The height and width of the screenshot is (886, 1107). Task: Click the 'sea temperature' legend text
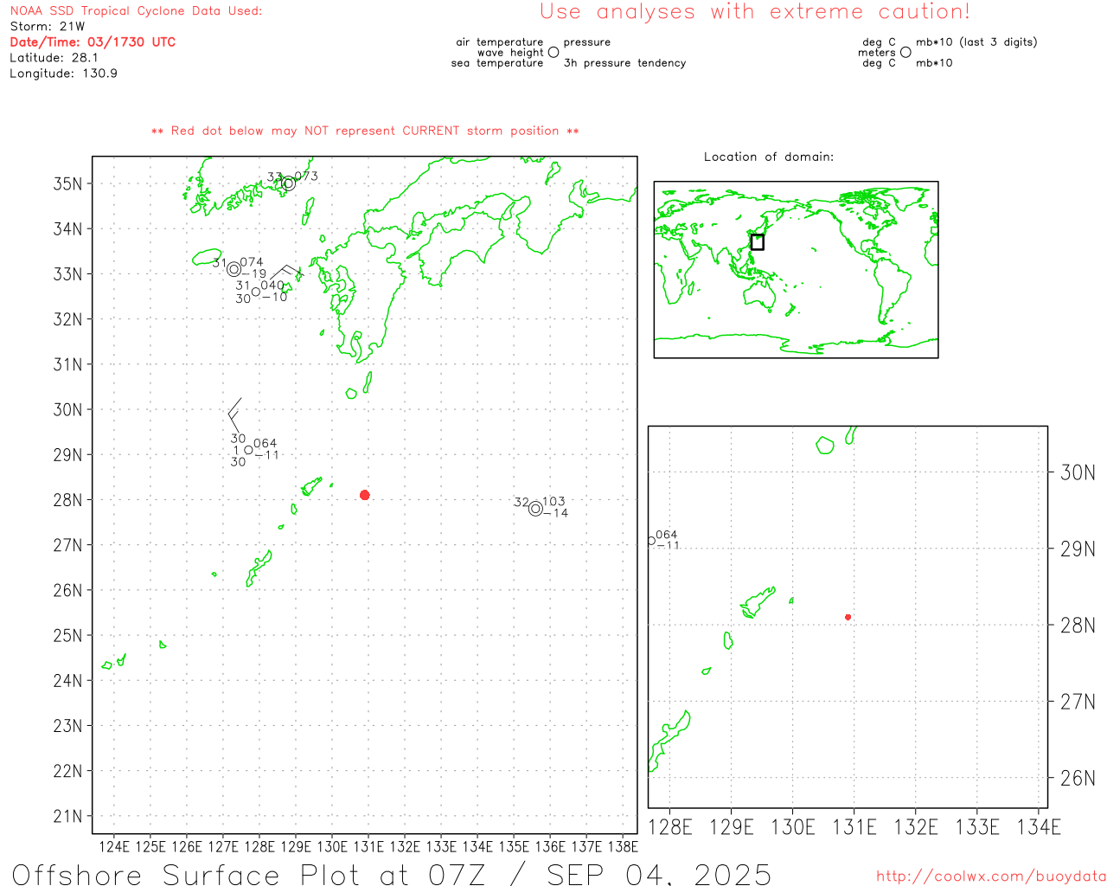497,63
